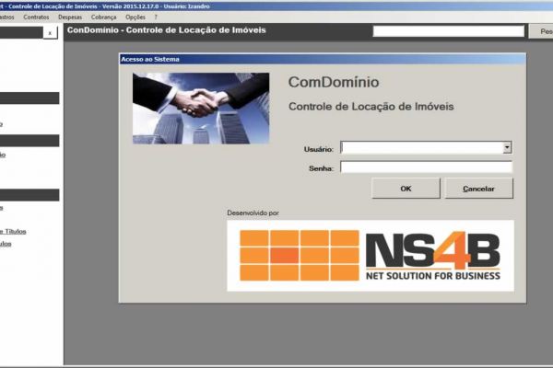Click the NS4B Net Solution logo banner
The width and height of the screenshot is (553, 368).
coord(371,256)
